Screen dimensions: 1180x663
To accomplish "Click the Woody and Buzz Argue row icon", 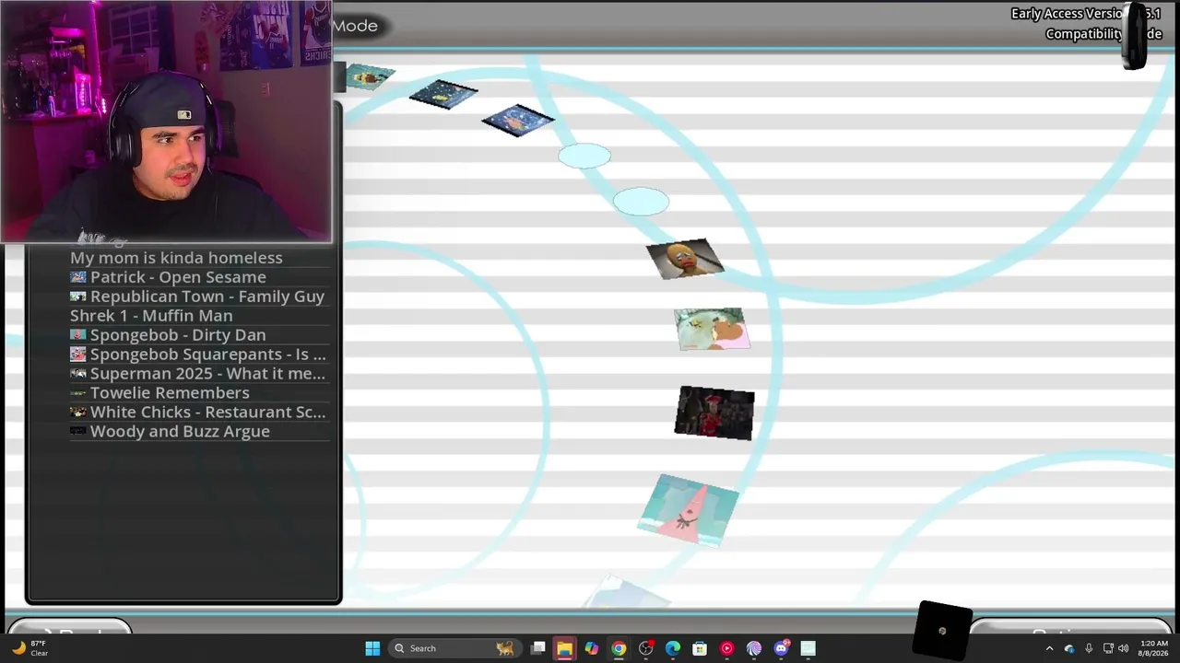I will [x=78, y=432].
